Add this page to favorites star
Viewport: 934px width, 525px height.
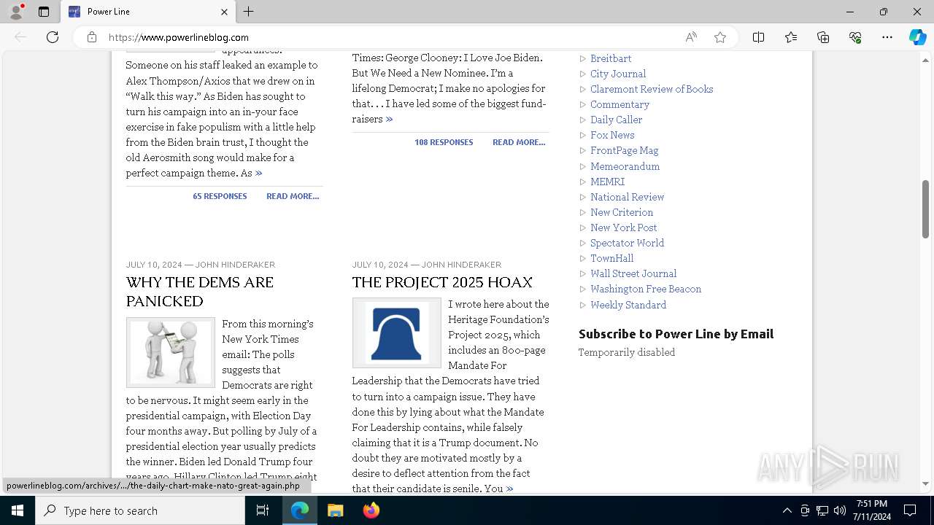720,37
